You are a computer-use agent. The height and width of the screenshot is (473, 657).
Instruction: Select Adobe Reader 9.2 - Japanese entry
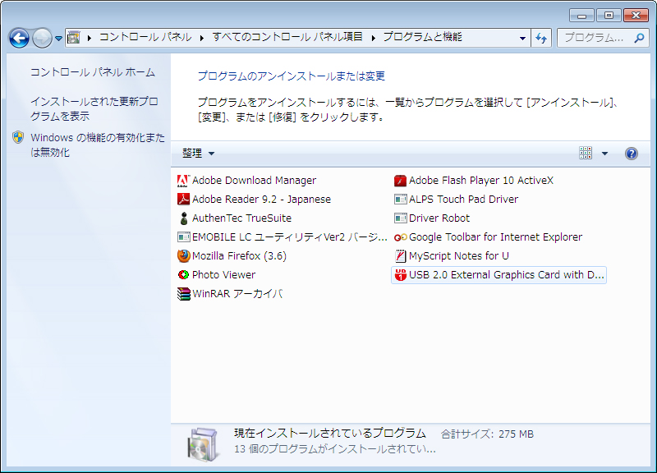click(254, 200)
